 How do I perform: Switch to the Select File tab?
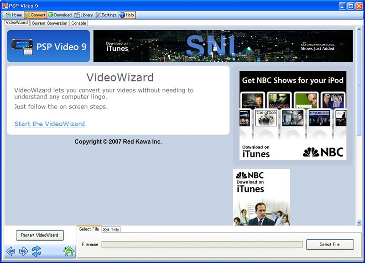point(89,229)
